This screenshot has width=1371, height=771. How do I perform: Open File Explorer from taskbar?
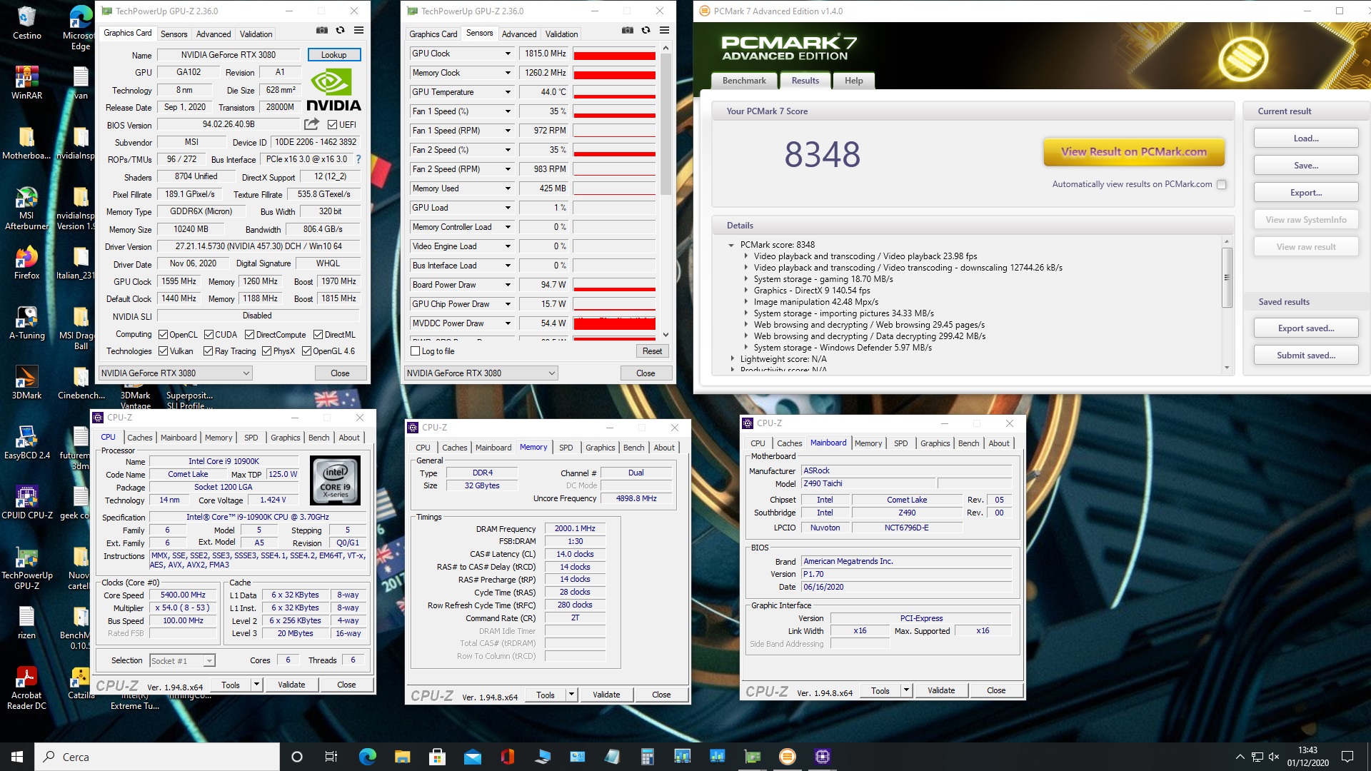[x=402, y=757]
